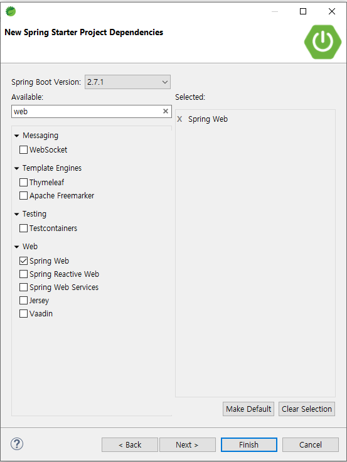Click the Template Engines category label
Image resolution: width=347 pixels, height=462 pixels.
(52, 168)
